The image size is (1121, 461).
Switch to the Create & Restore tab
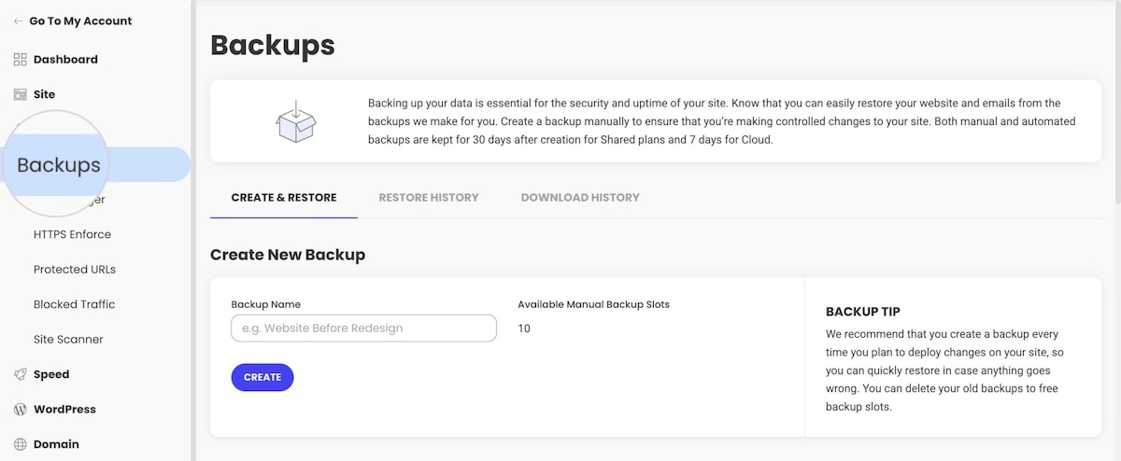click(284, 198)
